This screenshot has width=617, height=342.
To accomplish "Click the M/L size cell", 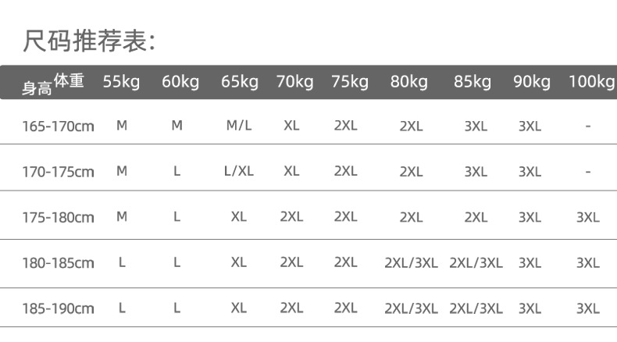I will 238,126.
